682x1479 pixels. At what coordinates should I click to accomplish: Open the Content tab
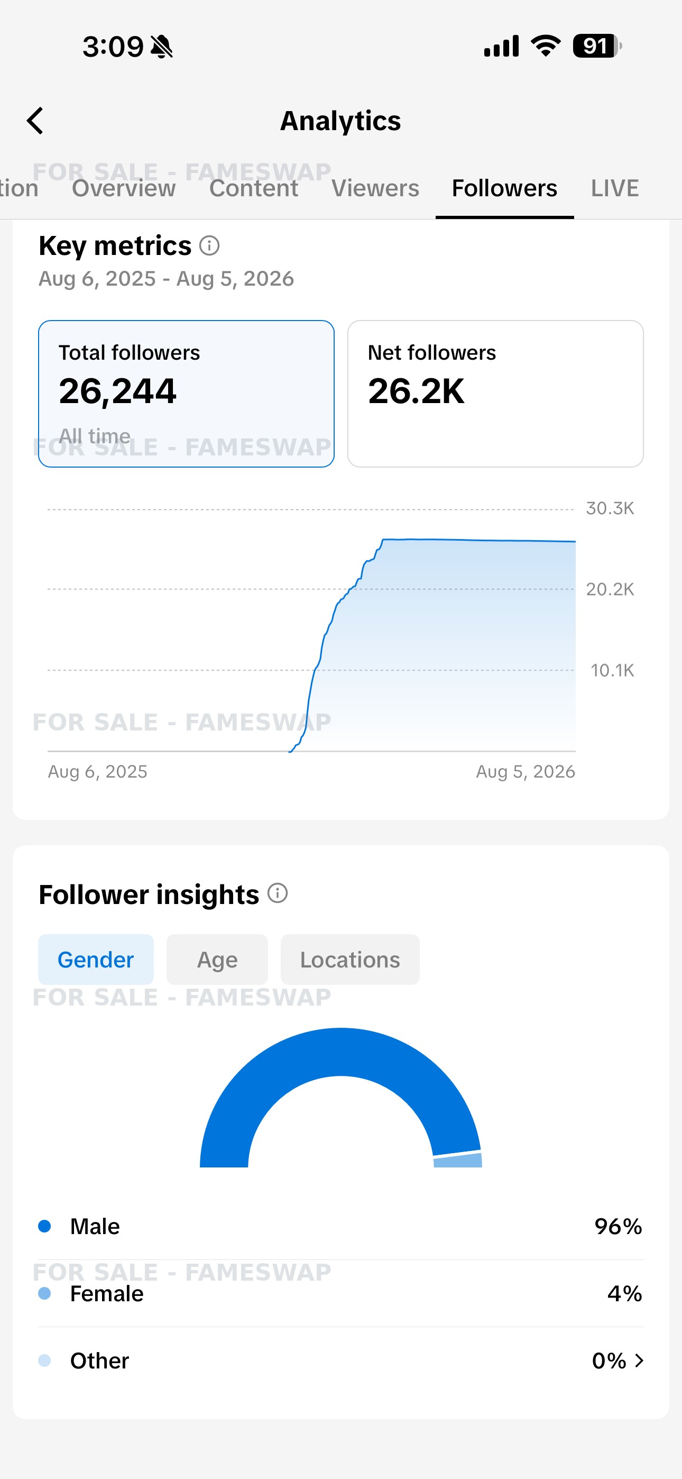pyautogui.click(x=254, y=188)
